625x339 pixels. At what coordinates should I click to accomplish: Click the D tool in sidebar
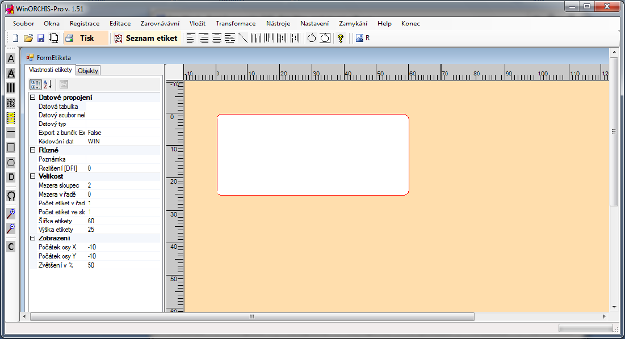click(x=11, y=177)
